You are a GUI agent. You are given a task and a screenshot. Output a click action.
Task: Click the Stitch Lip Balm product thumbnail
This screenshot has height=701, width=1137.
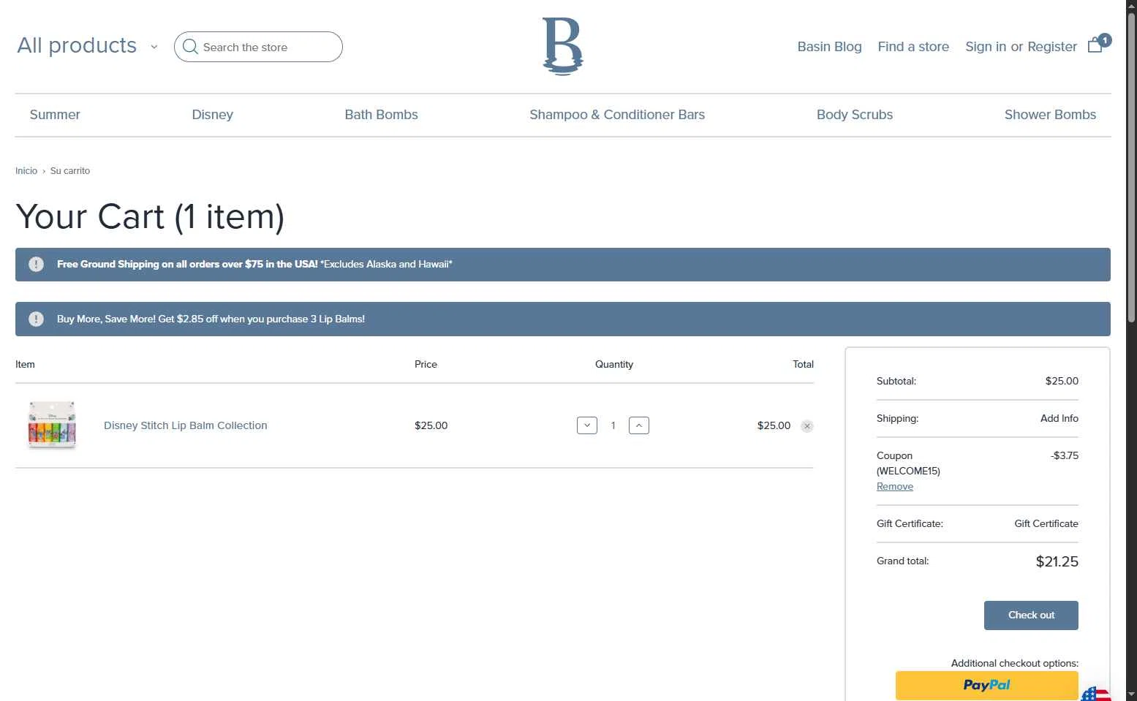pyautogui.click(x=52, y=425)
